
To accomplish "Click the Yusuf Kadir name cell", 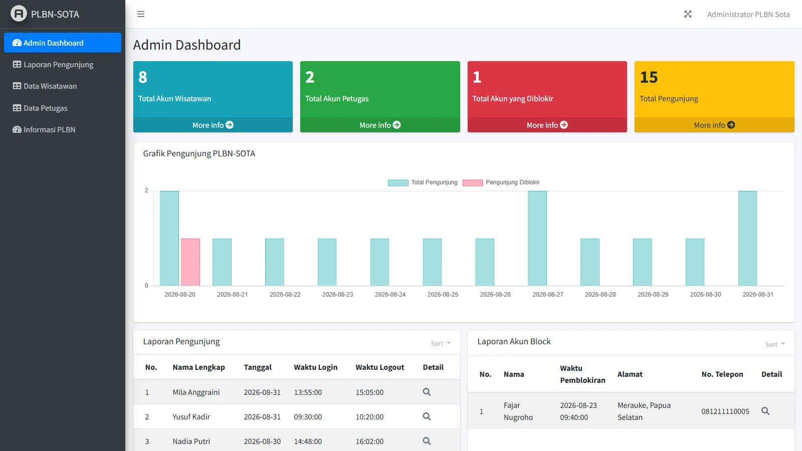I will (x=191, y=417).
